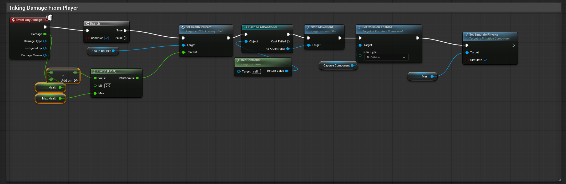Select the Clamp (Float) node header

117,71
